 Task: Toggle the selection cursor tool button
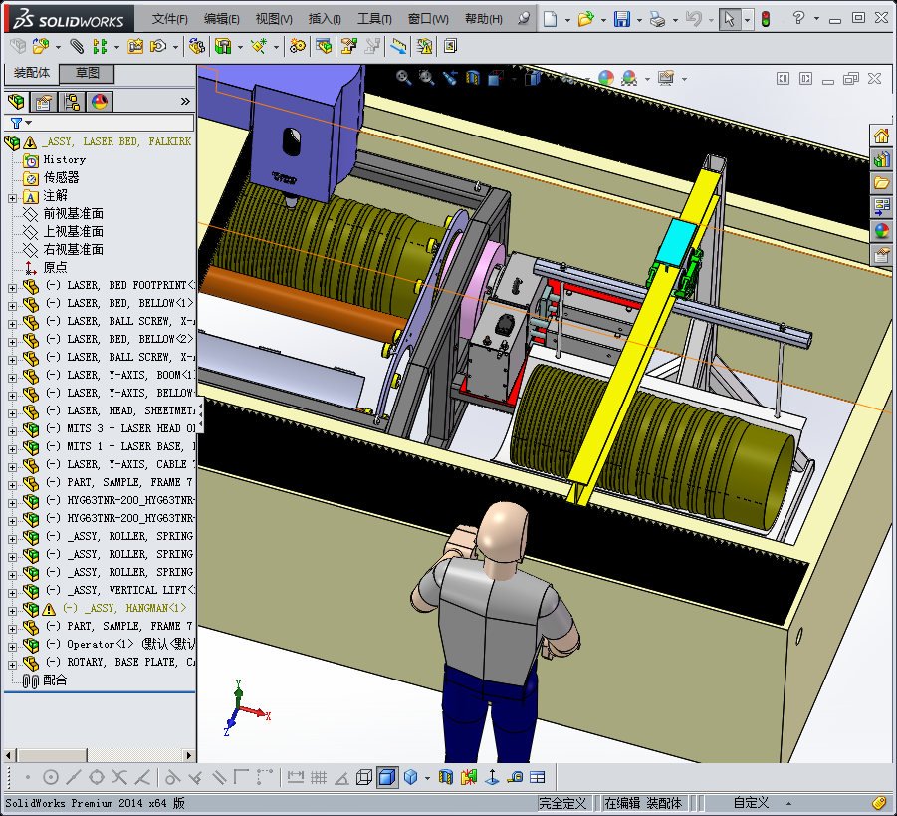[729, 19]
